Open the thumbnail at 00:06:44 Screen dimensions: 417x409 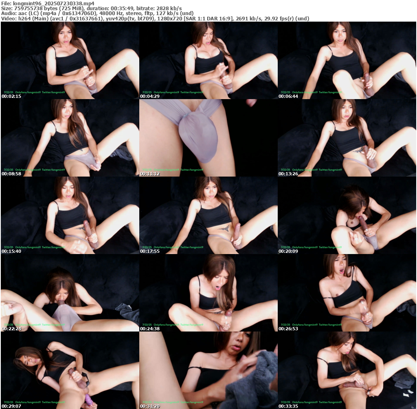(347, 60)
